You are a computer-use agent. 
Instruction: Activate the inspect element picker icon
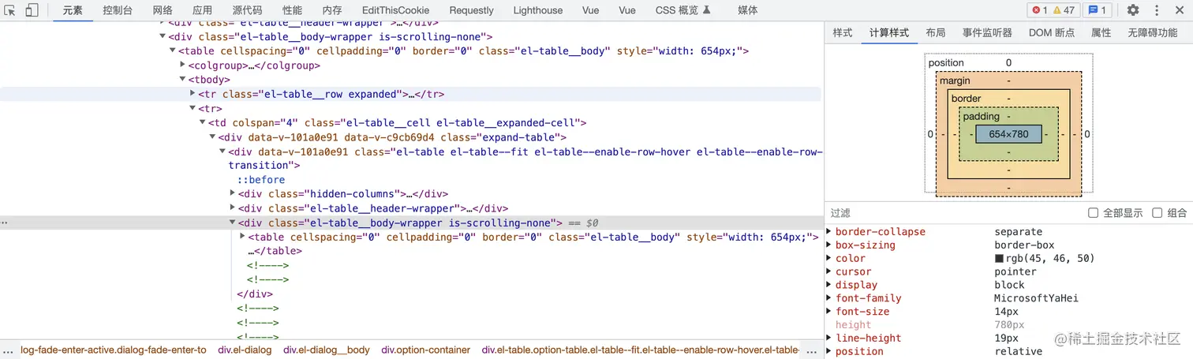point(10,10)
